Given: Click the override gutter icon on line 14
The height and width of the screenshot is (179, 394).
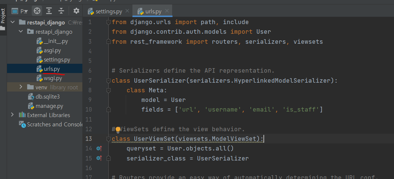Looking at the screenshot, I should click(99, 149).
